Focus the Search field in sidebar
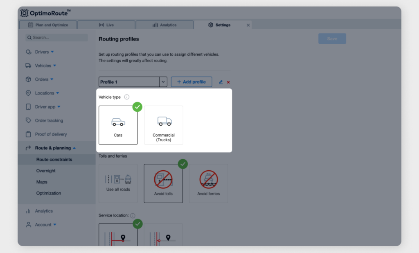This screenshot has height=253, width=419. [56, 37]
